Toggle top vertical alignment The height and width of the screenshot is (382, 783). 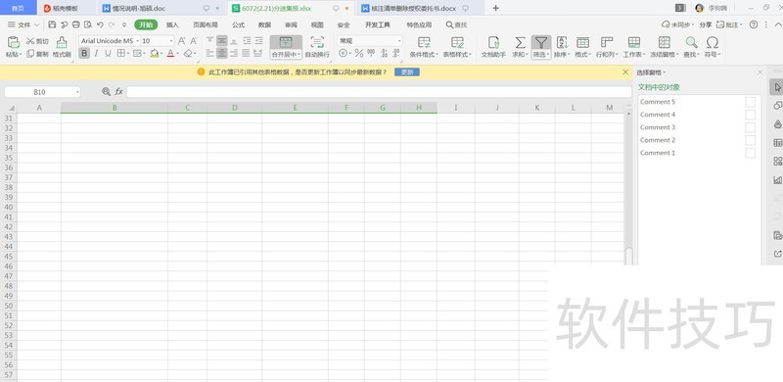pos(210,40)
